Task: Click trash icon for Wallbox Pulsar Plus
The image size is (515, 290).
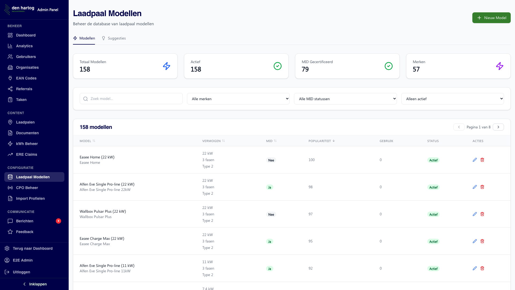Action: pyautogui.click(x=482, y=214)
